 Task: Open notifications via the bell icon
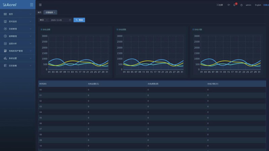[x=235, y=5]
